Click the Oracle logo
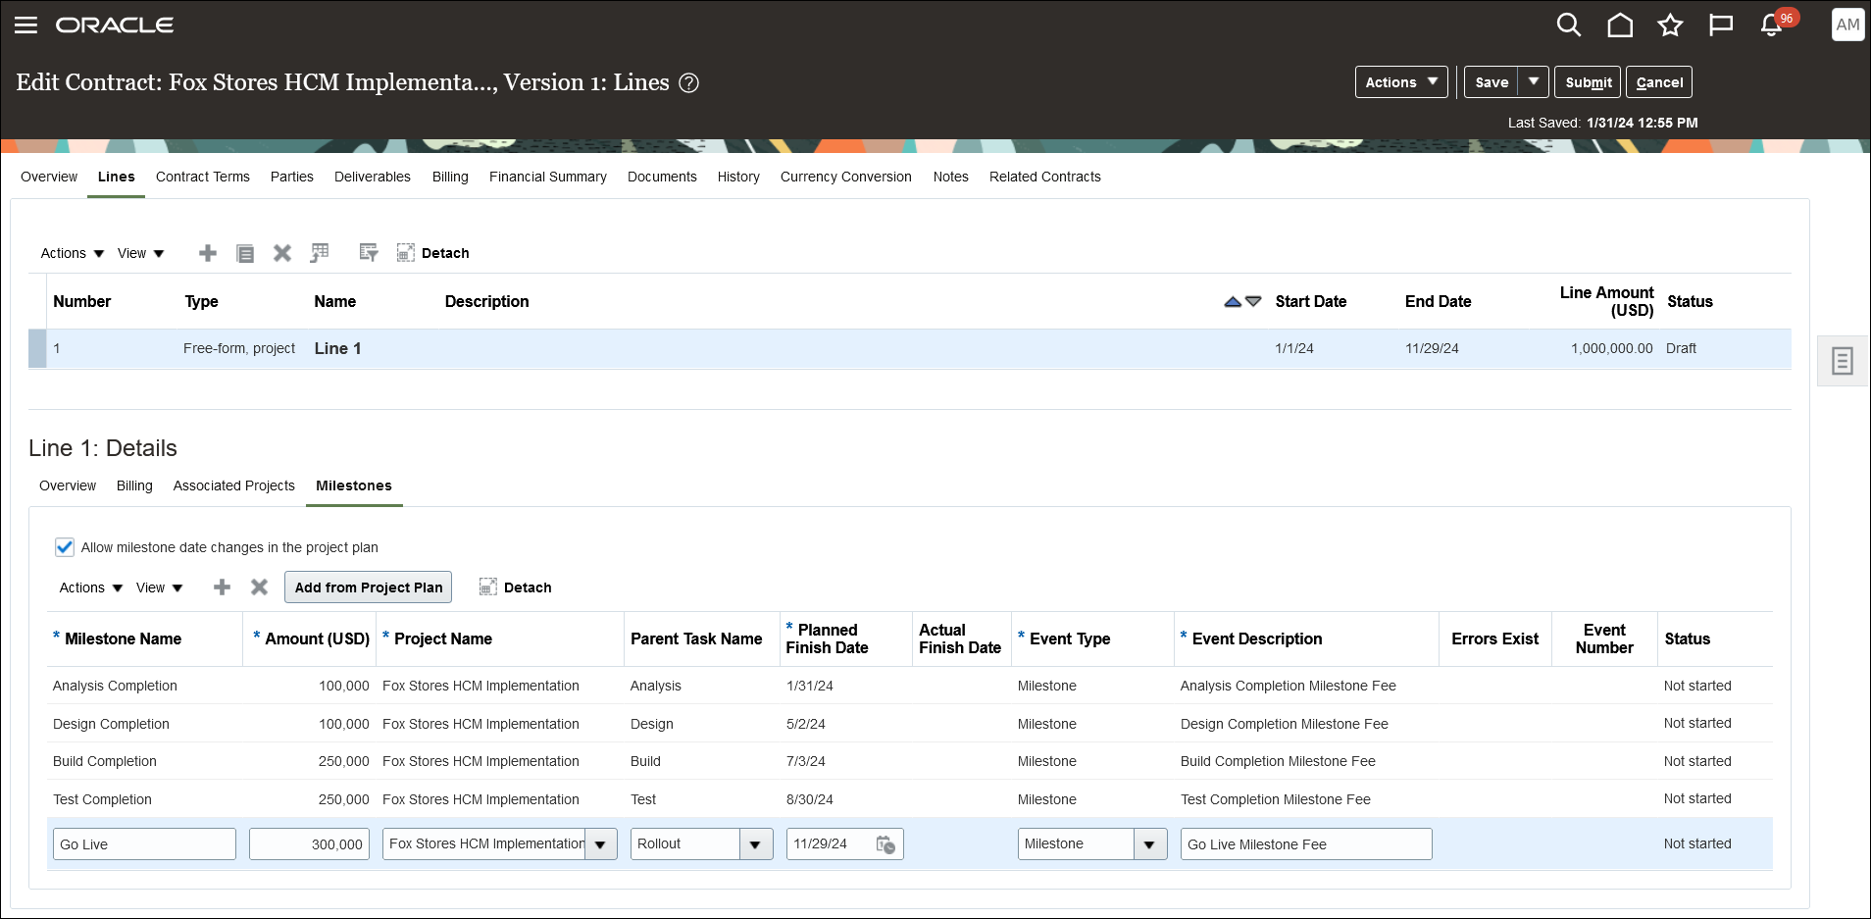 [115, 26]
